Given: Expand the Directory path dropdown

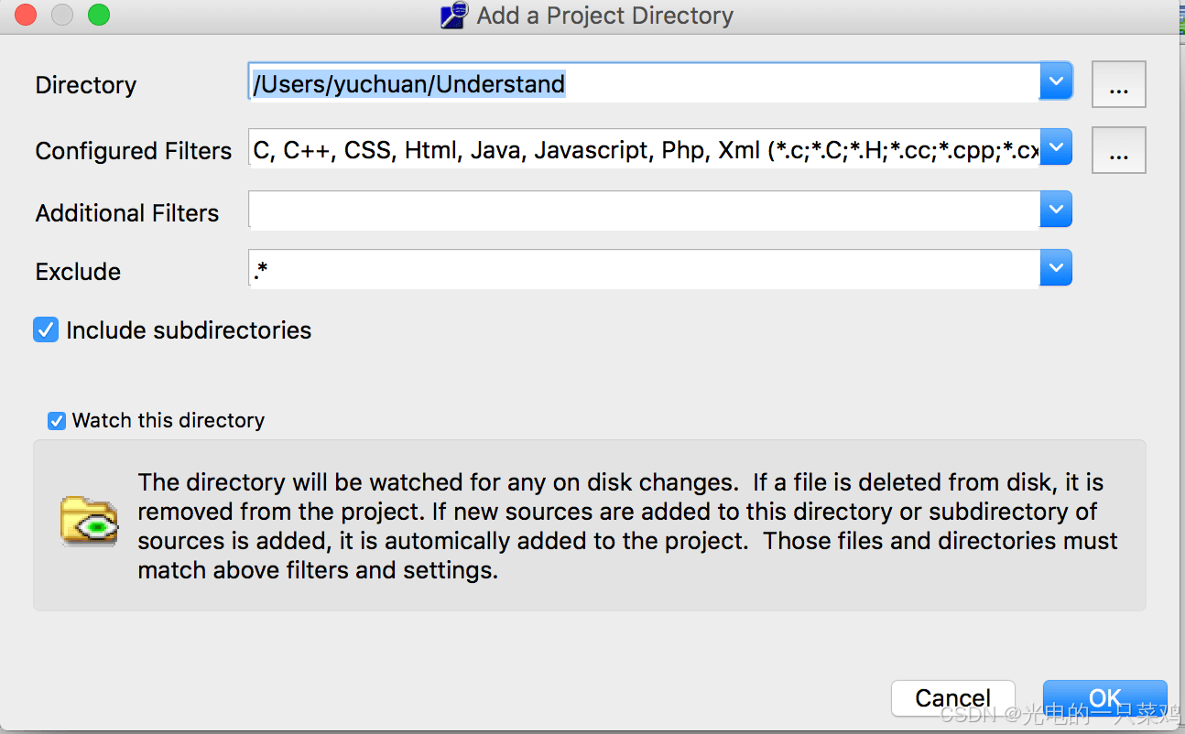Looking at the screenshot, I should [x=1056, y=82].
